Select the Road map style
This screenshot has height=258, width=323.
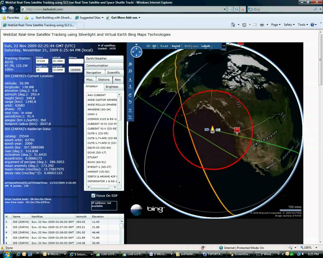[164, 46]
